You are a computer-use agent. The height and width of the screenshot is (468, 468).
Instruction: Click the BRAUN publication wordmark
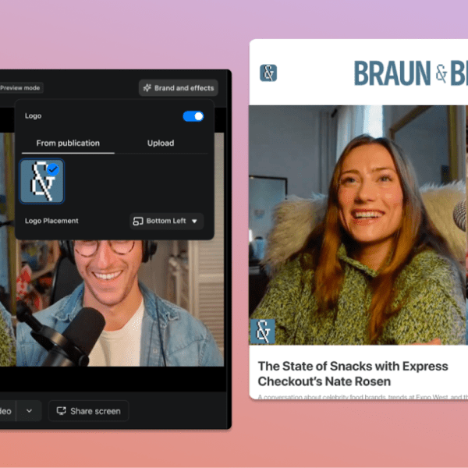[x=411, y=73]
